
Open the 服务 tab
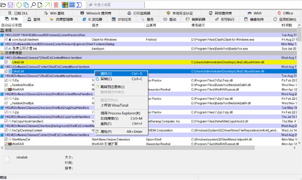(147, 19)
